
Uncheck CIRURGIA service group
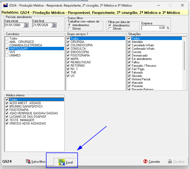[68, 42]
